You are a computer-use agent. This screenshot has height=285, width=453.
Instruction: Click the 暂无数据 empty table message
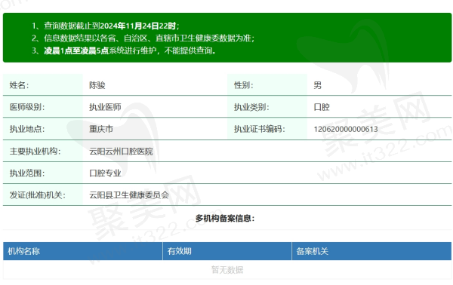tap(227, 270)
